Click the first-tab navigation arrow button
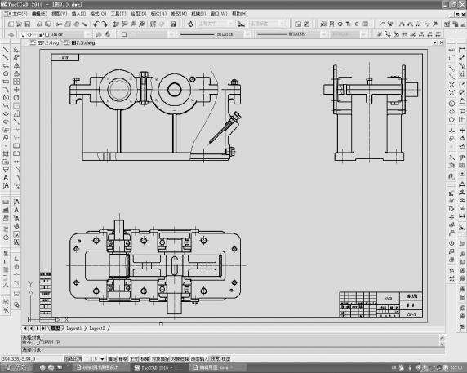Image resolution: width=467 pixels, height=373 pixels. (x=25, y=328)
